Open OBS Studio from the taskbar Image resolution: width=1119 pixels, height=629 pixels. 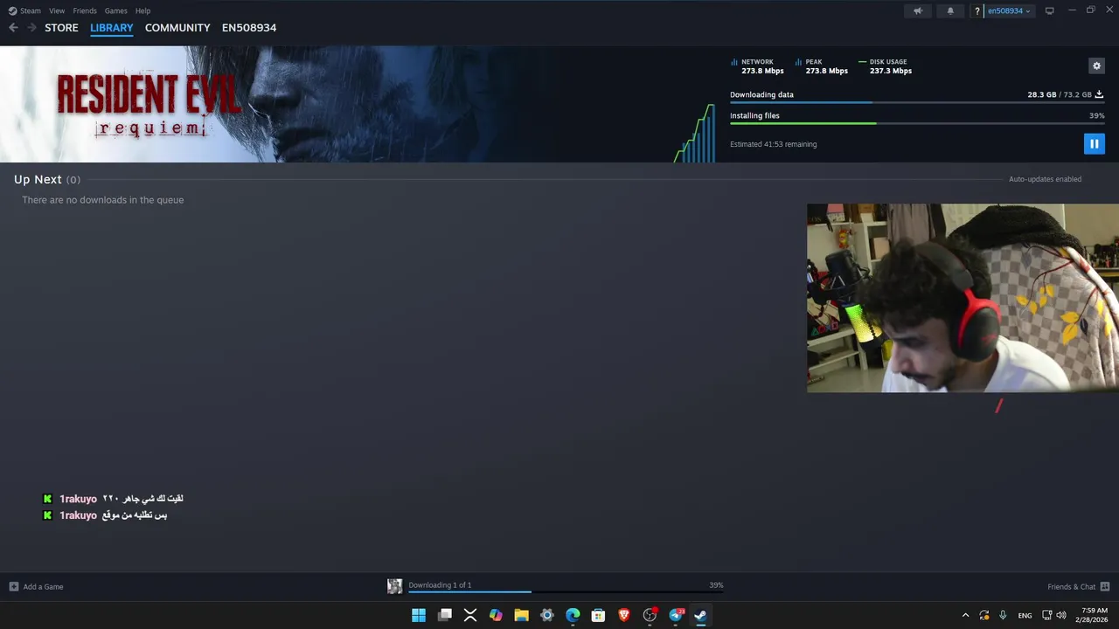tap(650, 615)
